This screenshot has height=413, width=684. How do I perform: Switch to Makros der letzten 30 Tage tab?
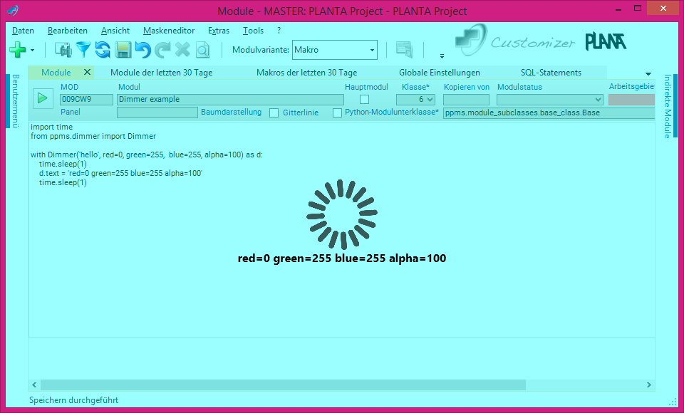(306, 73)
